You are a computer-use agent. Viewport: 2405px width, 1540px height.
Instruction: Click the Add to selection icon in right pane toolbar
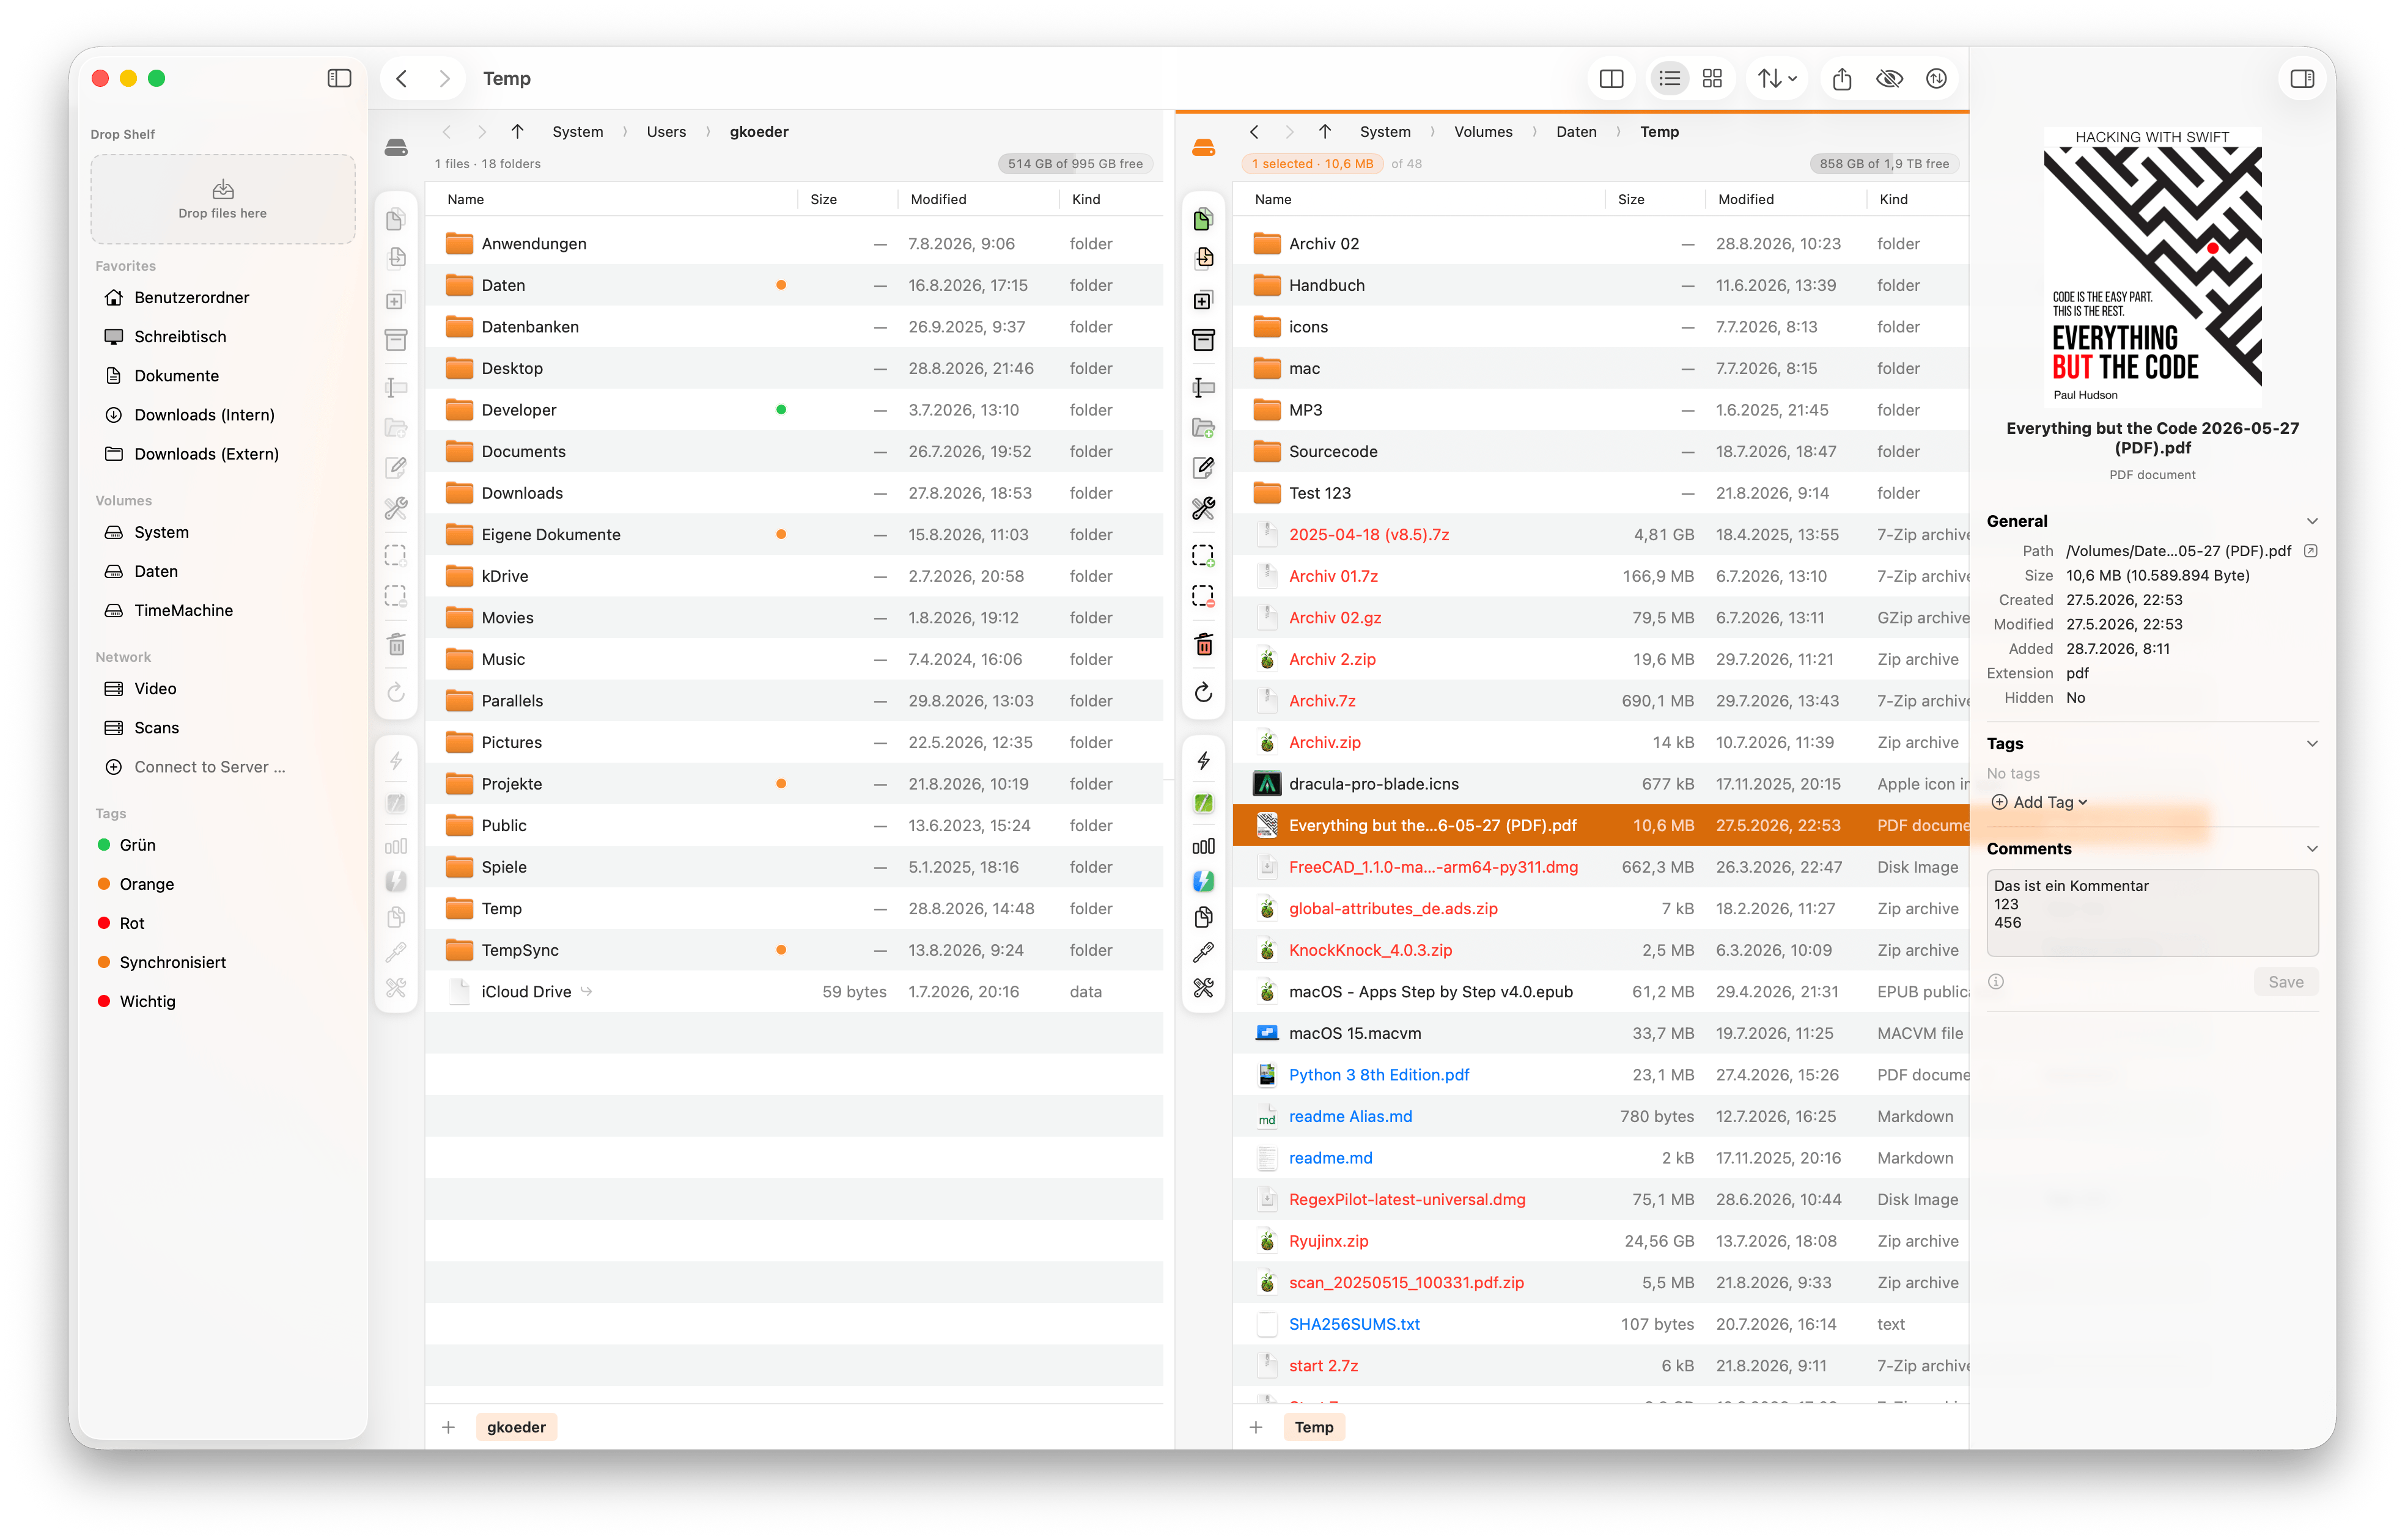(x=1202, y=555)
